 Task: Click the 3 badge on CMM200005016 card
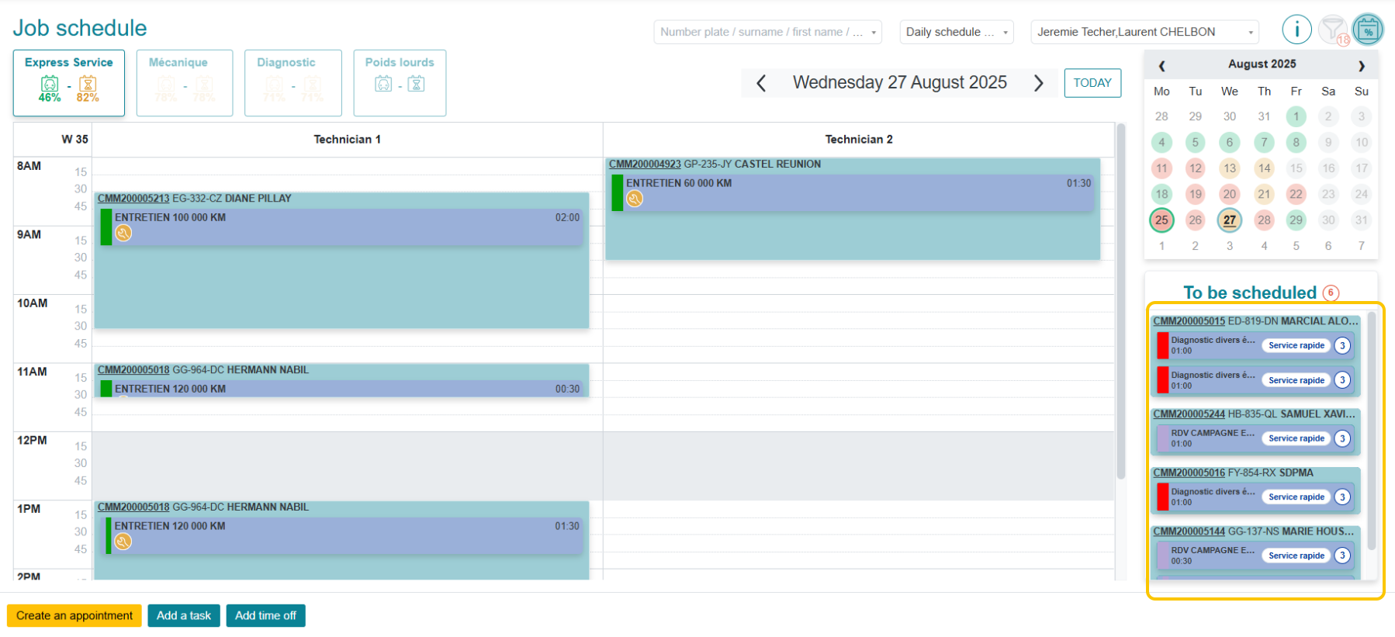point(1342,497)
